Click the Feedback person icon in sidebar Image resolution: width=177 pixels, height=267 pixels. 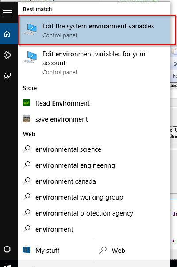point(7,76)
